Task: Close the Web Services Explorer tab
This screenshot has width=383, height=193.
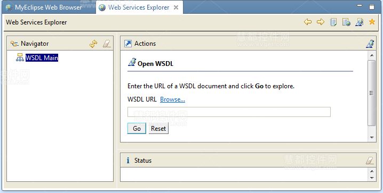Action: point(176,7)
